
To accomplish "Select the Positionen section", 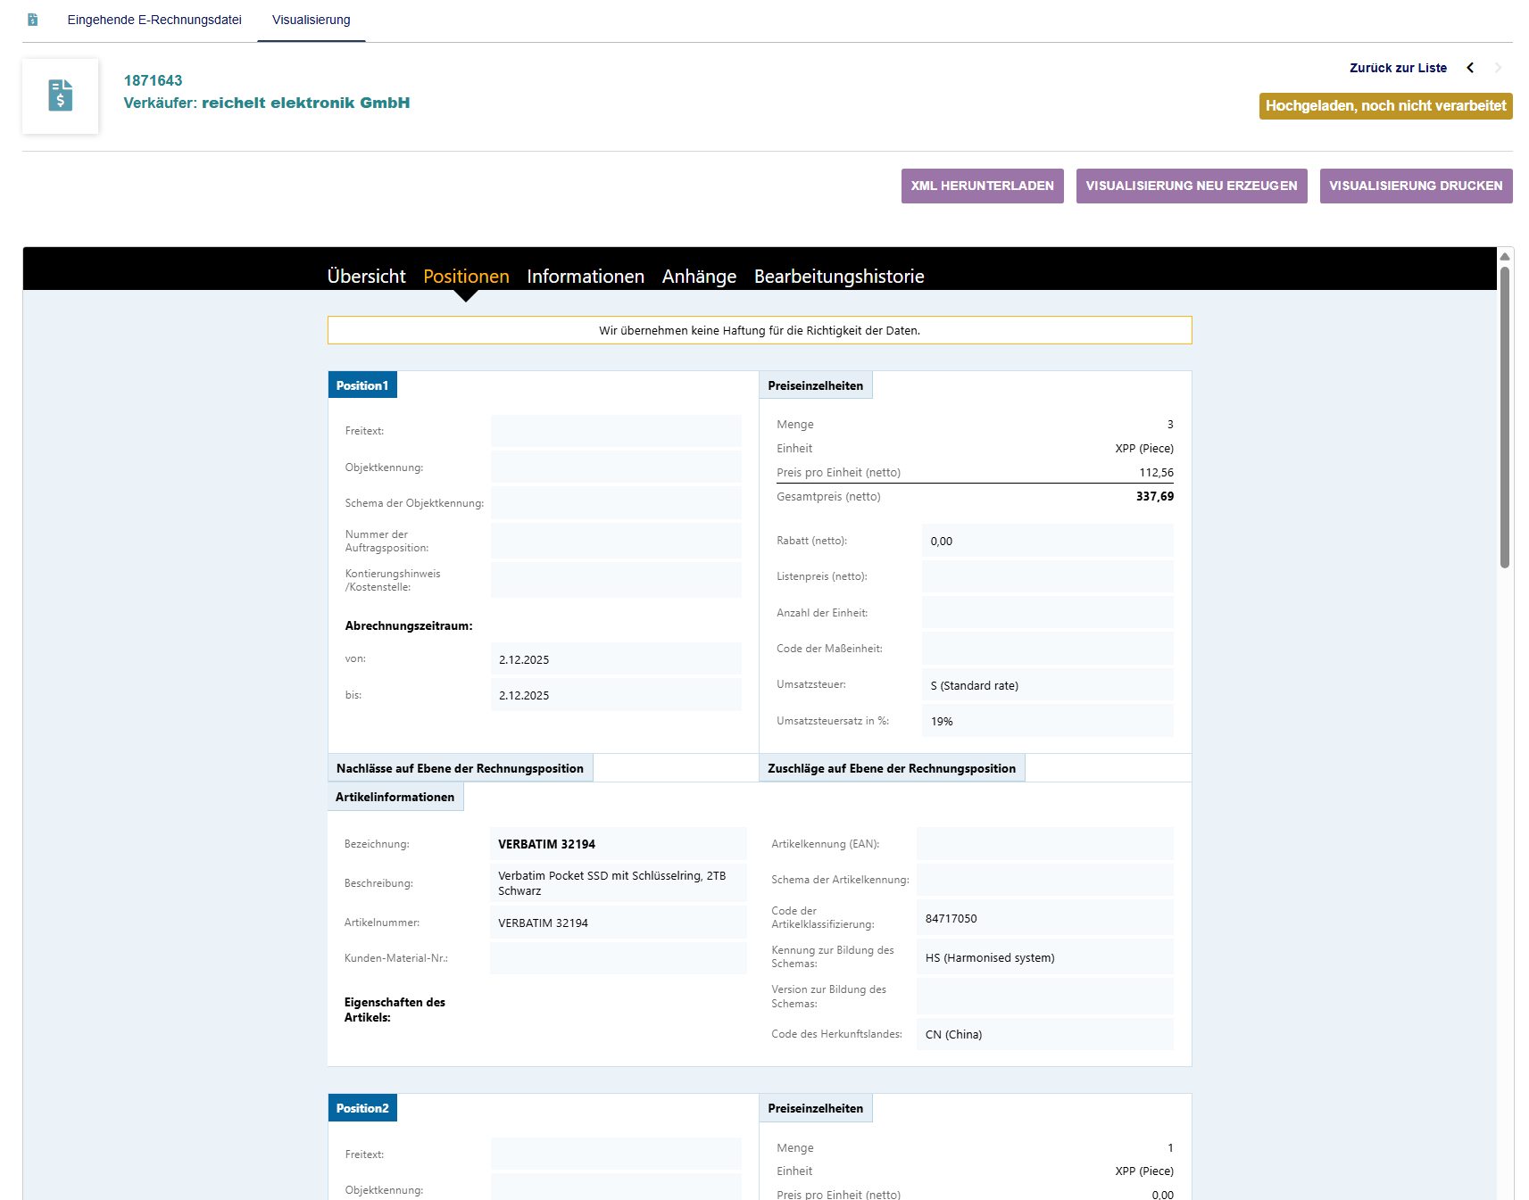I will 466,277.
